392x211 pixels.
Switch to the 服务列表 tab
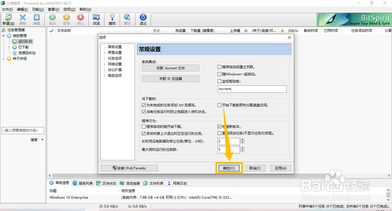click(x=83, y=183)
